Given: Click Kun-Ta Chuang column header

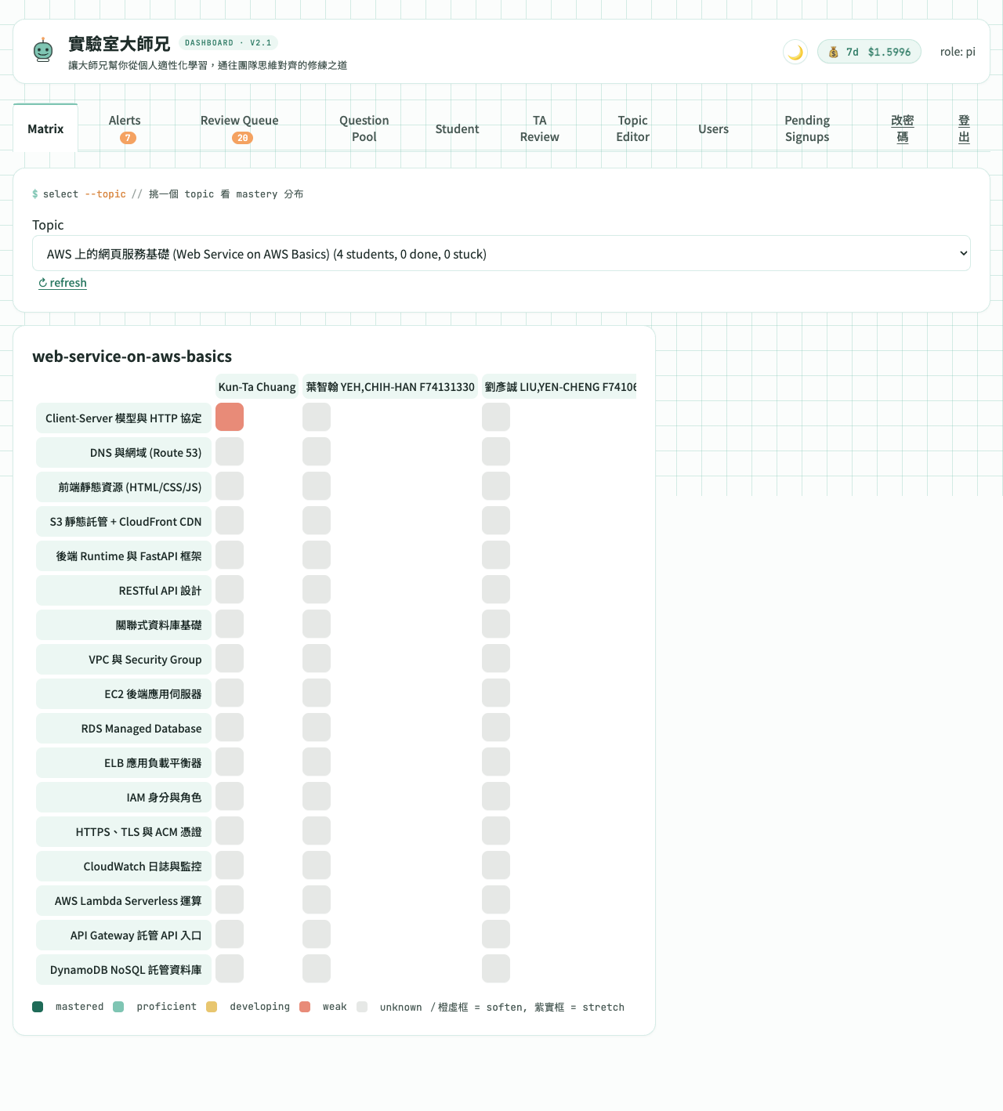Looking at the screenshot, I should click(x=257, y=386).
